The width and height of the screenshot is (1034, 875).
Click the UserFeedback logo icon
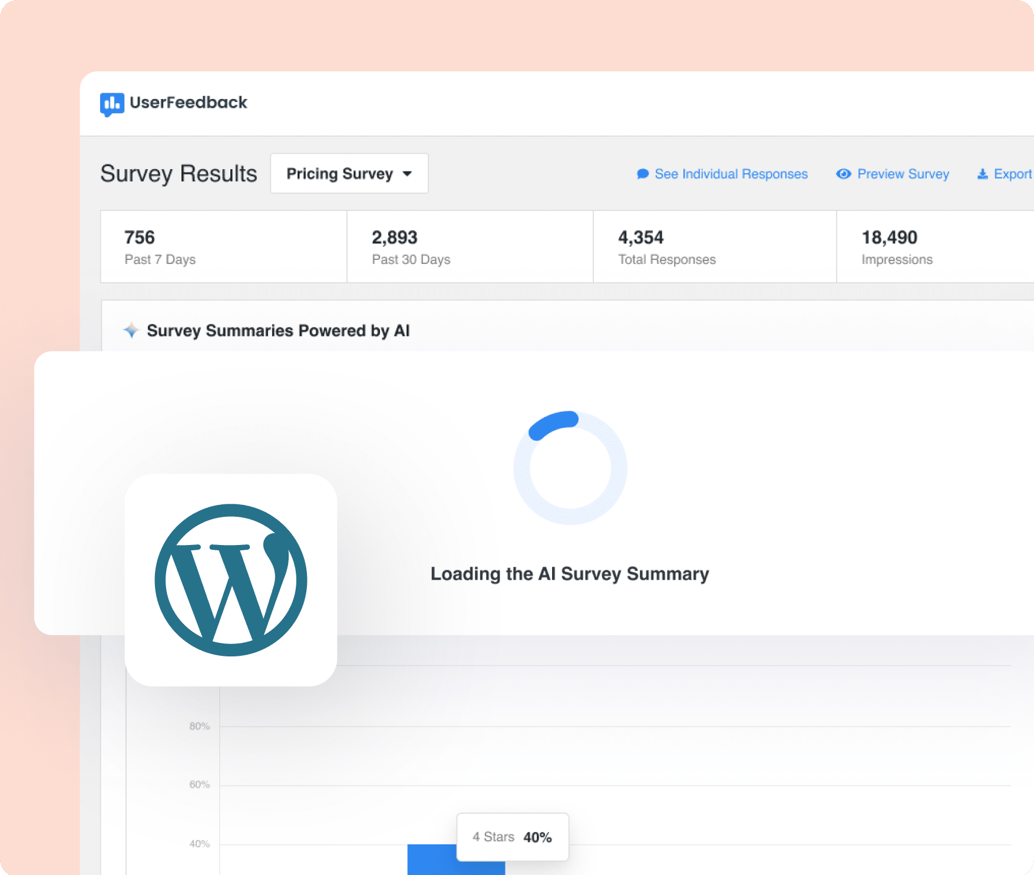click(x=112, y=104)
